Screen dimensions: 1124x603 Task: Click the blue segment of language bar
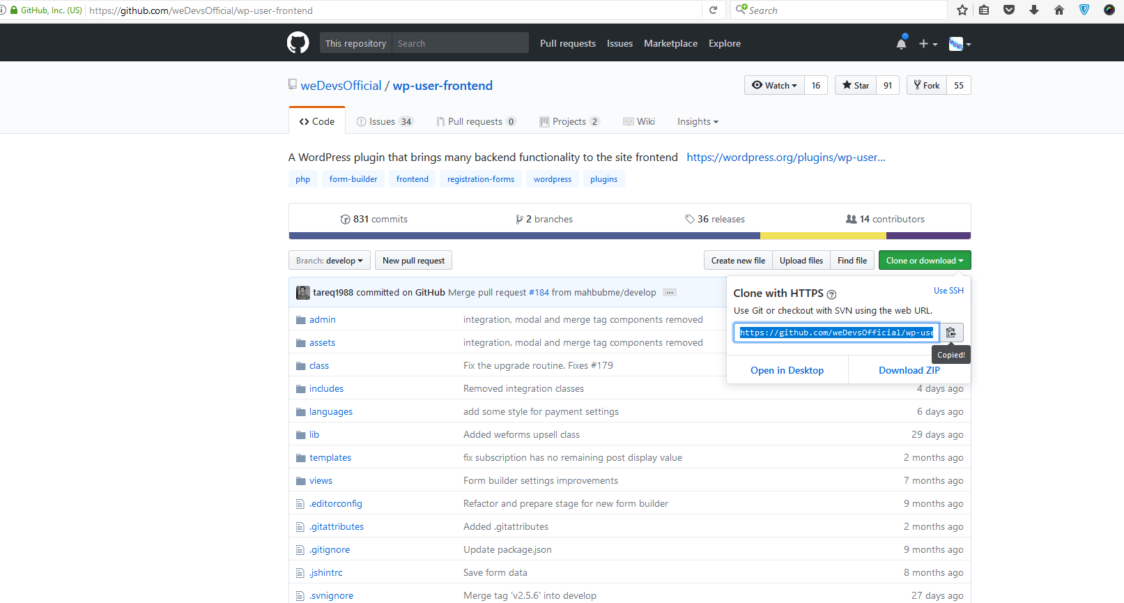[525, 236]
